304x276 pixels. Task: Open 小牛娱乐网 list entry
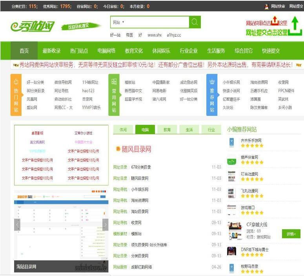(140, 189)
